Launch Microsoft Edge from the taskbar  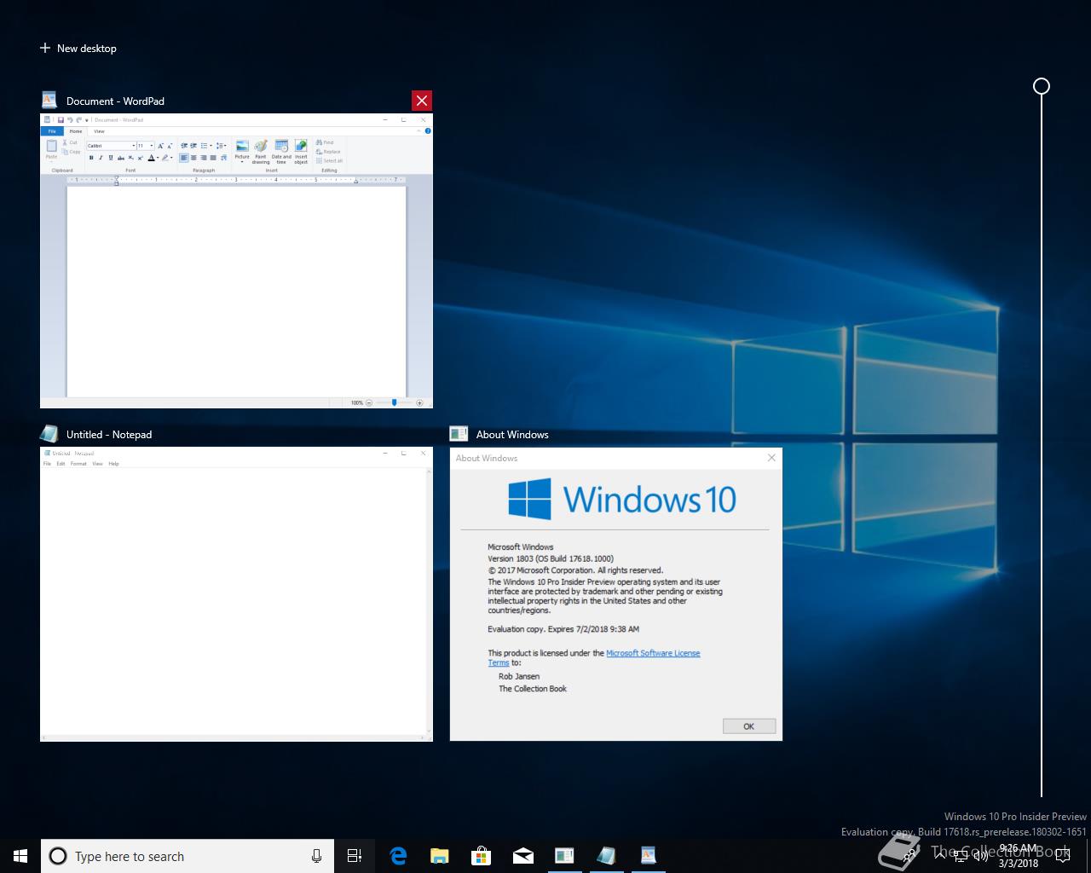(x=398, y=856)
